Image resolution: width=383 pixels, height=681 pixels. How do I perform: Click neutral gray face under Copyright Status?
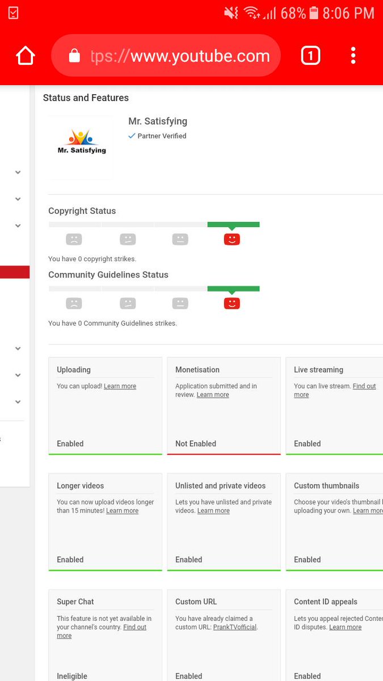pos(180,239)
